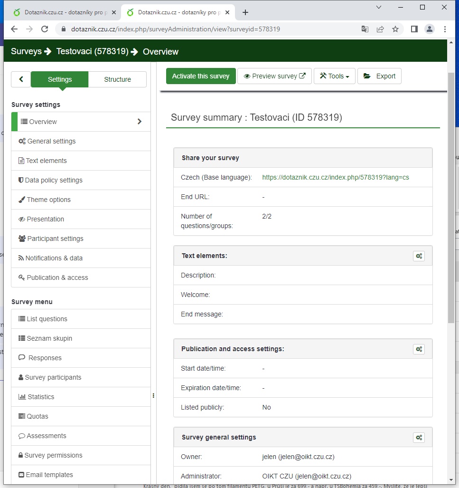Viewport: 459px width, 488px height.
Task: Open gear icon in Survey general settings
Action: (419, 438)
